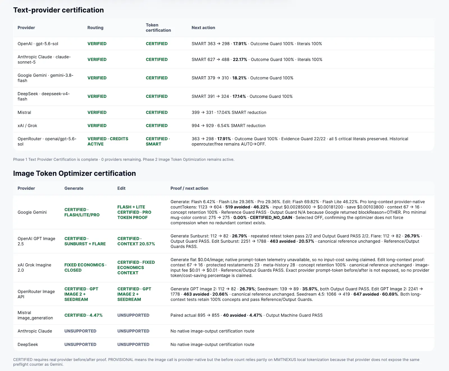Viewport: 449px width, 371px height.
Task: Click 'FIXED ECONOMICS · CLOSED' generate status
Action: 85,267
